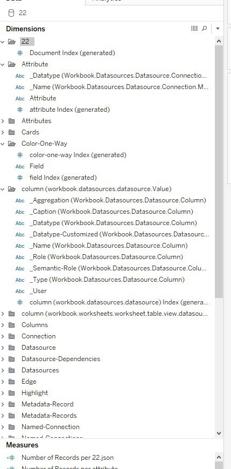This screenshot has height=469, width=231.
Task: Collapse column (workbook.datasources.datasource.Value) folder
Action: point(2,189)
